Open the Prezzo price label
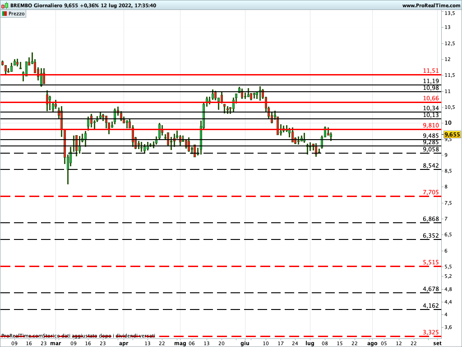Image resolution: width=462 pixels, height=347 pixels. [17, 14]
